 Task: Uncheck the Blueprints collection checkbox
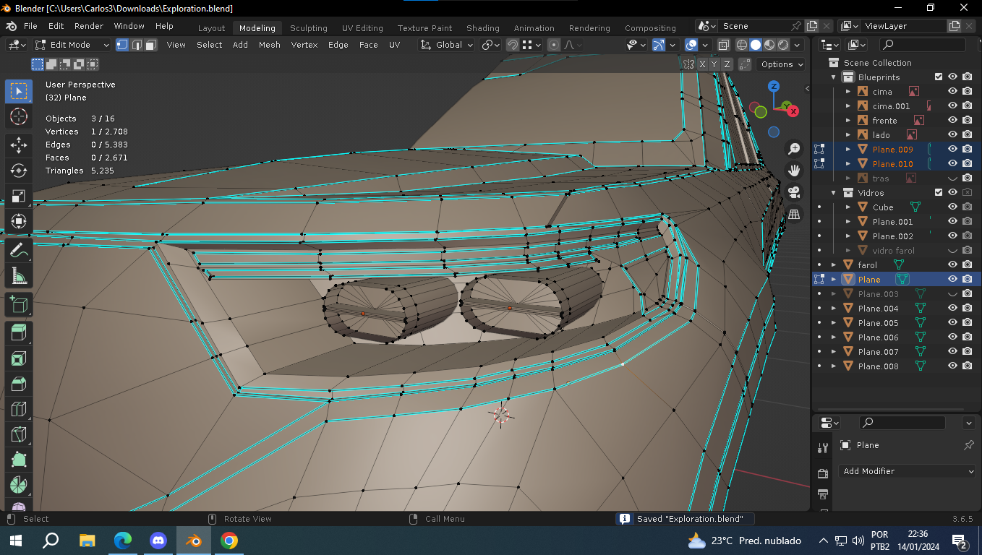(939, 77)
